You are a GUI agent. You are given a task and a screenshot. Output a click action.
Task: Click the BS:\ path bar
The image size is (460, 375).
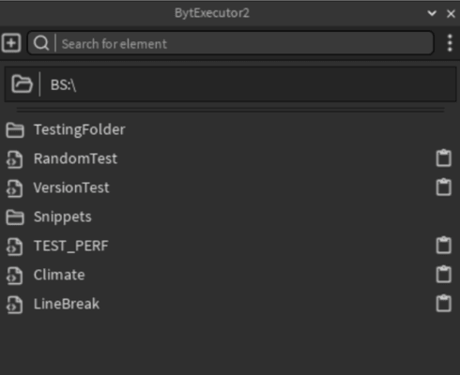coord(230,84)
